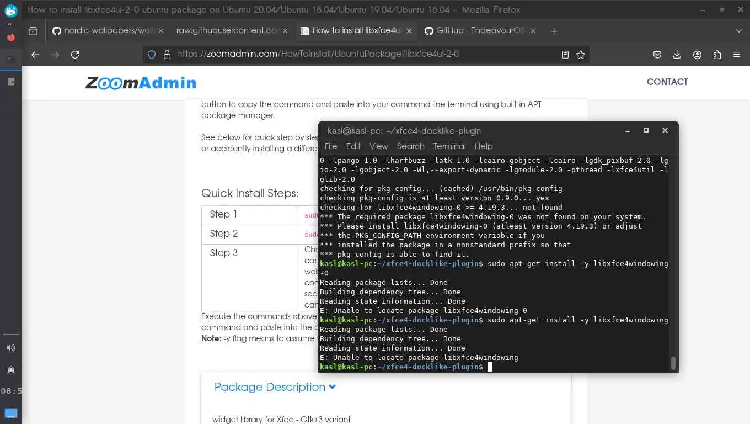Bookmark this page with the star
The width and height of the screenshot is (750, 424).
pyautogui.click(x=581, y=55)
